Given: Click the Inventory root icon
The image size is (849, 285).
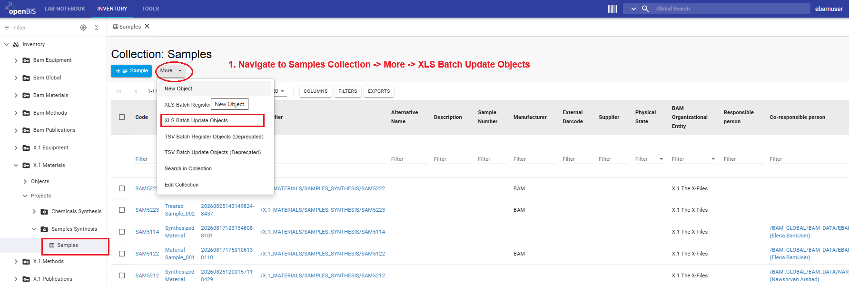Looking at the screenshot, I should click(x=16, y=44).
